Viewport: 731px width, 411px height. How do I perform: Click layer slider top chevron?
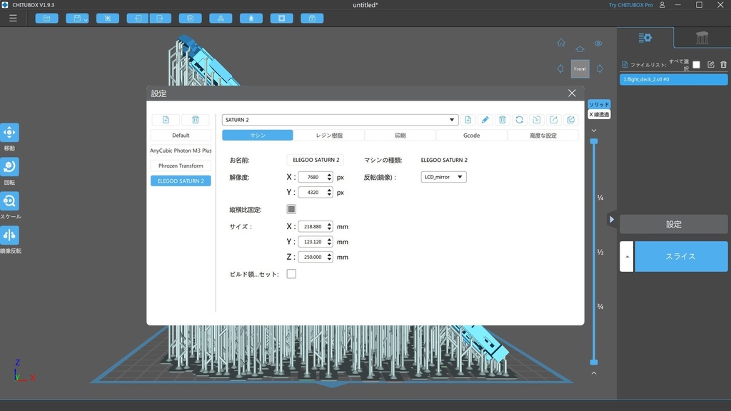tap(594, 131)
